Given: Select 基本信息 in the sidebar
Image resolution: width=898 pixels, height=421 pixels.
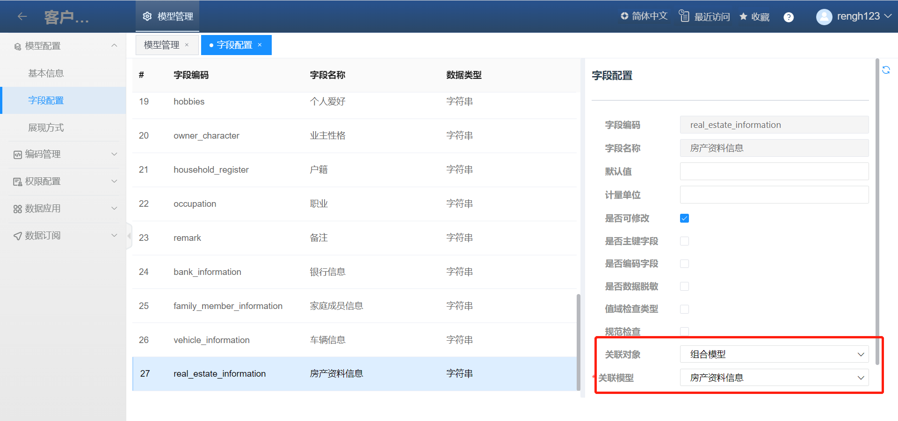Looking at the screenshot, I should click(46, 73).
